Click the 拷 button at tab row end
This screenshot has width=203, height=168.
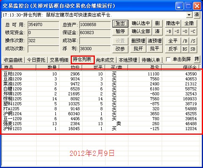click(197, 59)
